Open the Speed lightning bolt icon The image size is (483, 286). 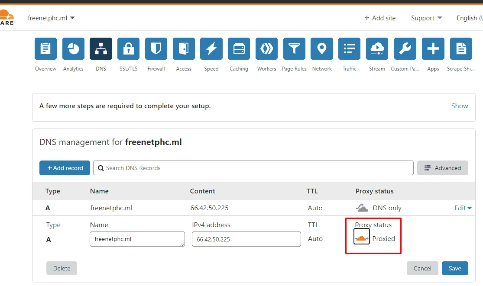(211, 48)
